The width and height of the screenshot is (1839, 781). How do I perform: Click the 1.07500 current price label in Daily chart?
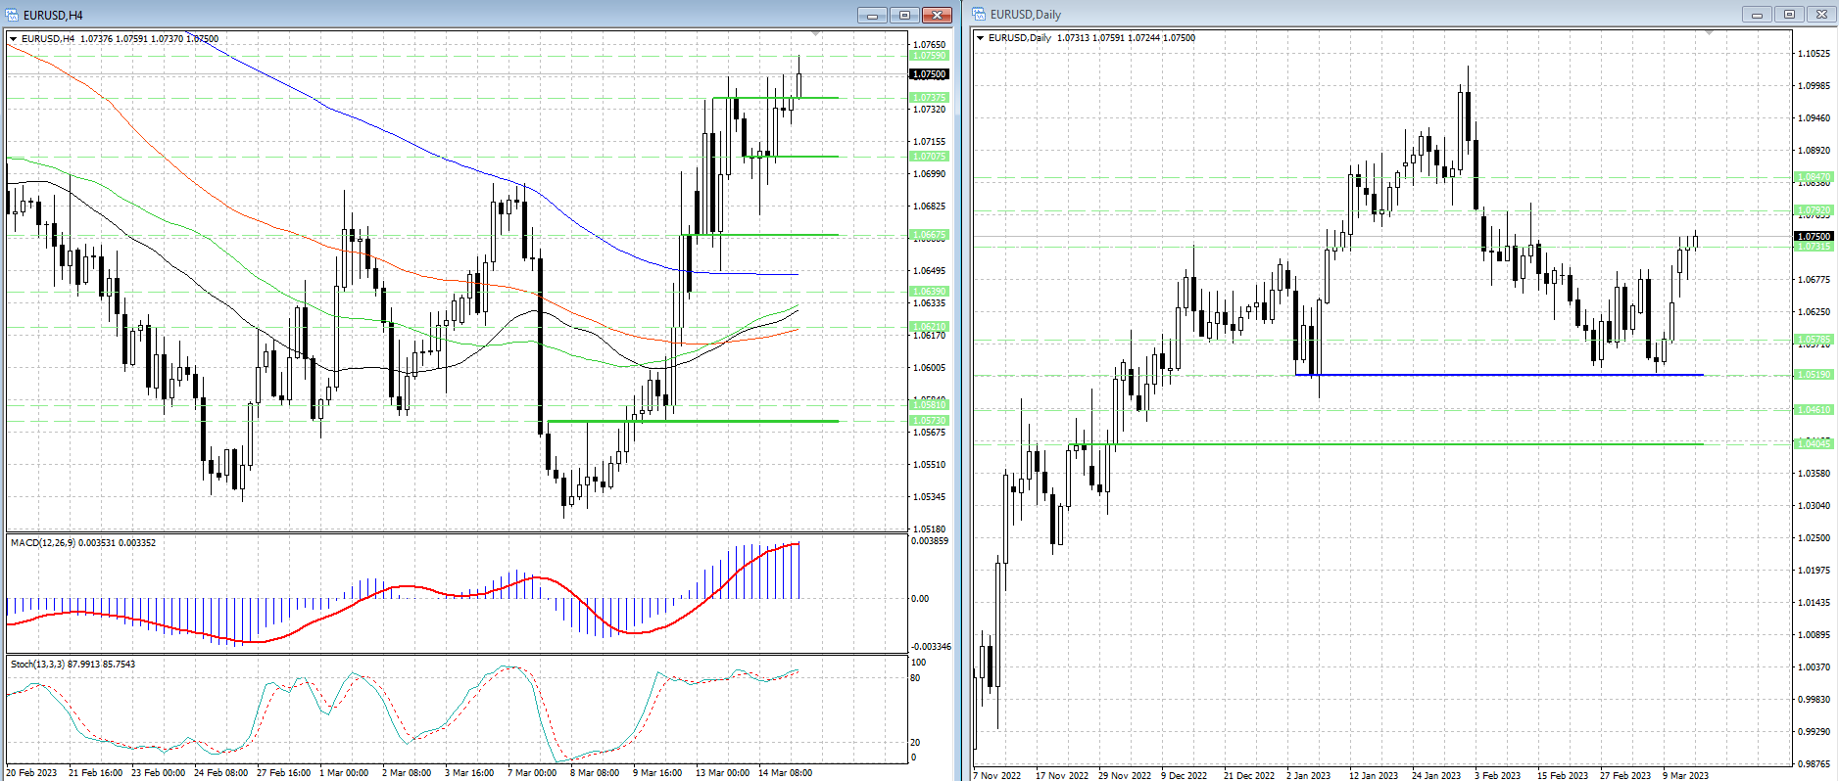1814,237
